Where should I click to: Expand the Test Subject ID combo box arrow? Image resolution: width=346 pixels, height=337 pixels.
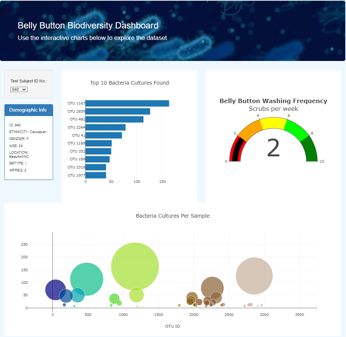click(24, 89)
